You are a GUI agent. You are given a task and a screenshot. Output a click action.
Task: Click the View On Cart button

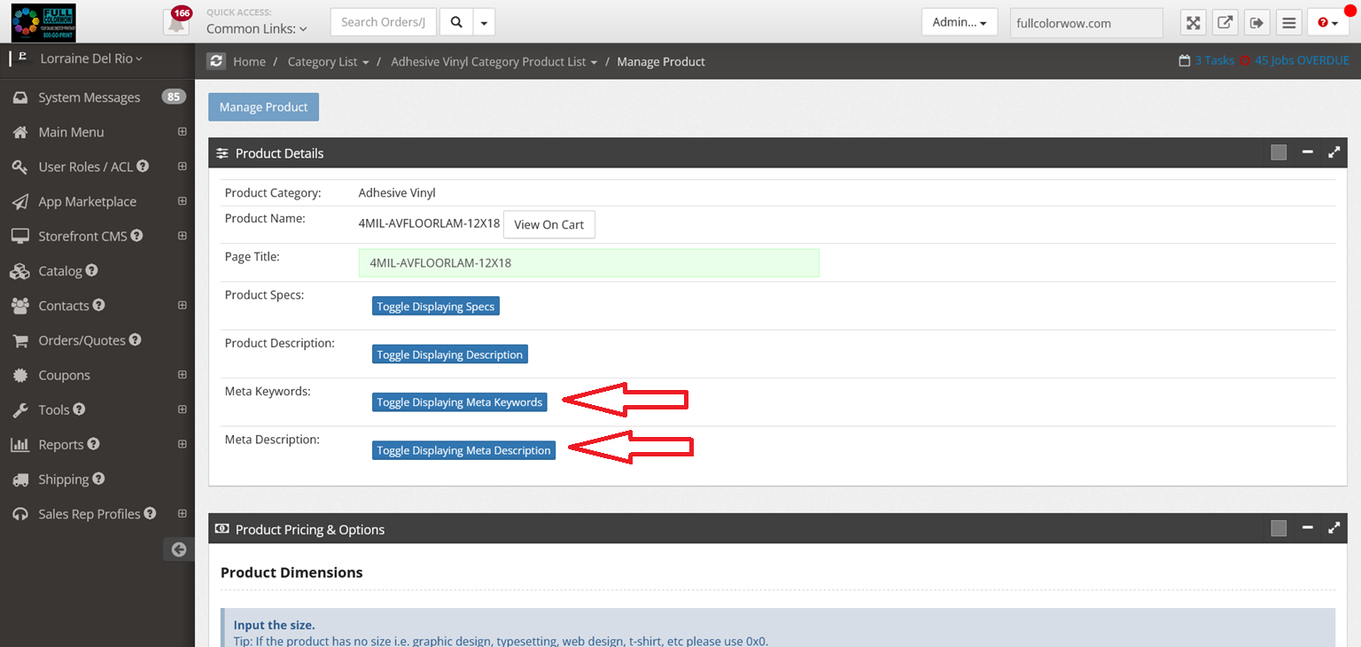click(548, 224)
